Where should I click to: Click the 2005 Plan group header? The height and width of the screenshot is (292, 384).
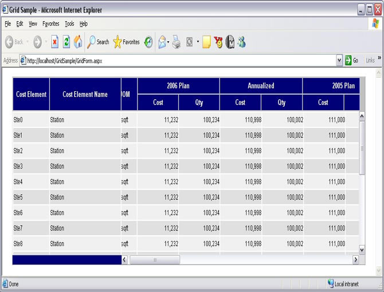tap(331, 86)
